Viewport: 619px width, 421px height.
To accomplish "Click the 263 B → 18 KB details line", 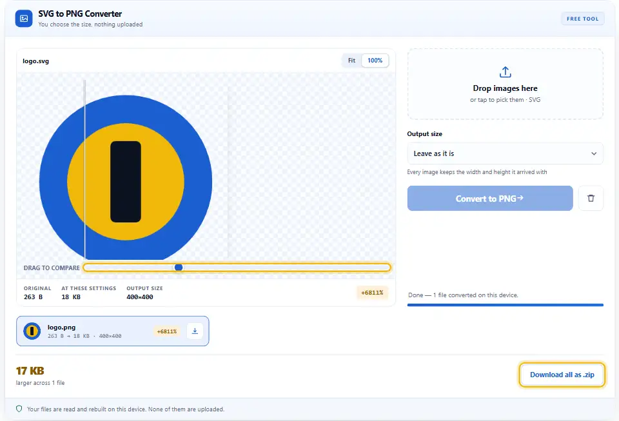I will point(84,336).
